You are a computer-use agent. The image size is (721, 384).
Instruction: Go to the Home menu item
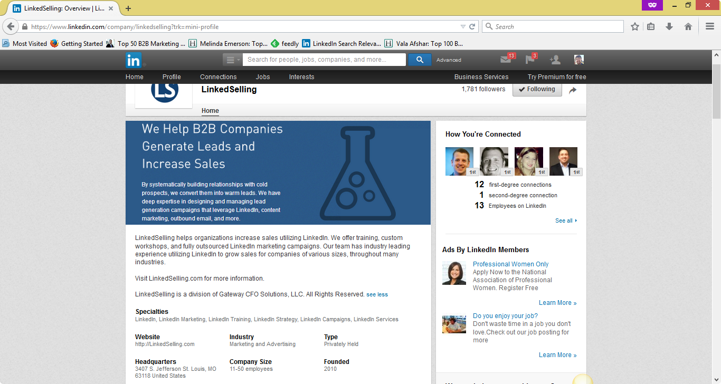pyautogui.click(x=135, y=77)
